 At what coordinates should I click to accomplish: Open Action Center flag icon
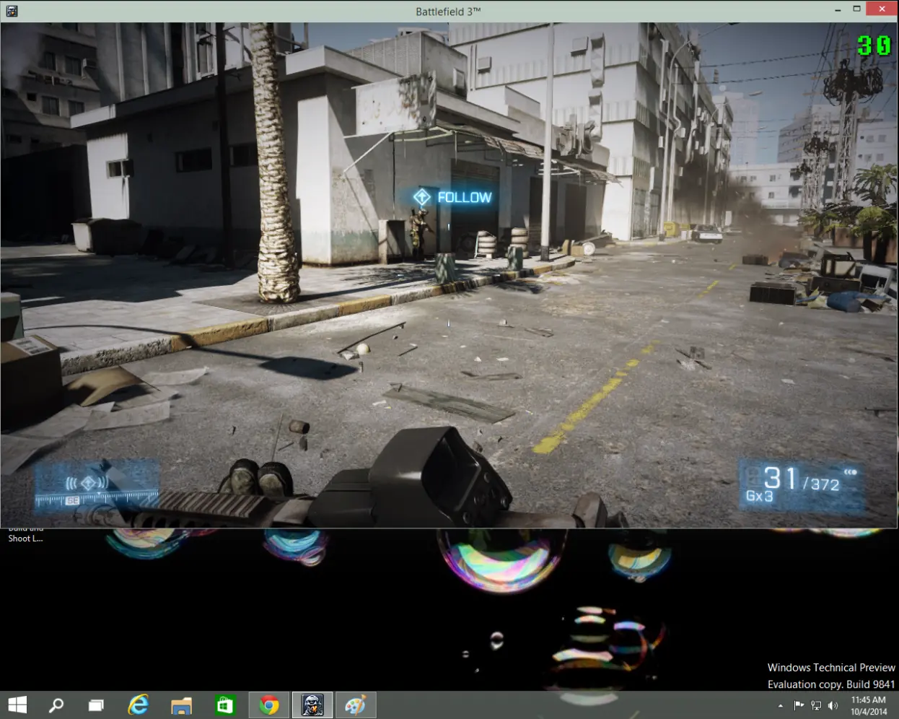798,705
